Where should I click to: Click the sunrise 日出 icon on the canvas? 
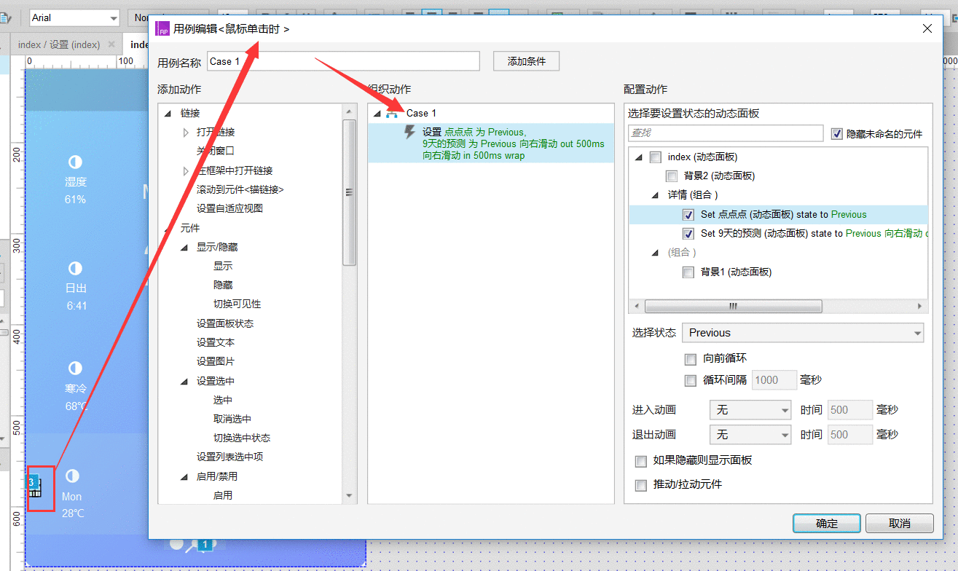point(75,268)
